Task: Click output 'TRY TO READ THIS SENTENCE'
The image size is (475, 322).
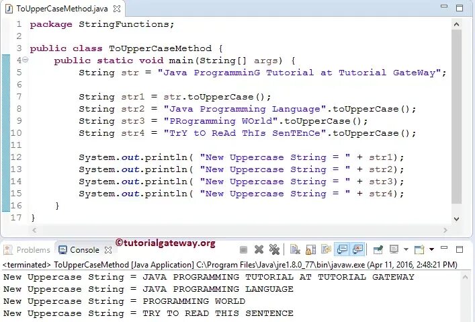Action: point(218,313)
